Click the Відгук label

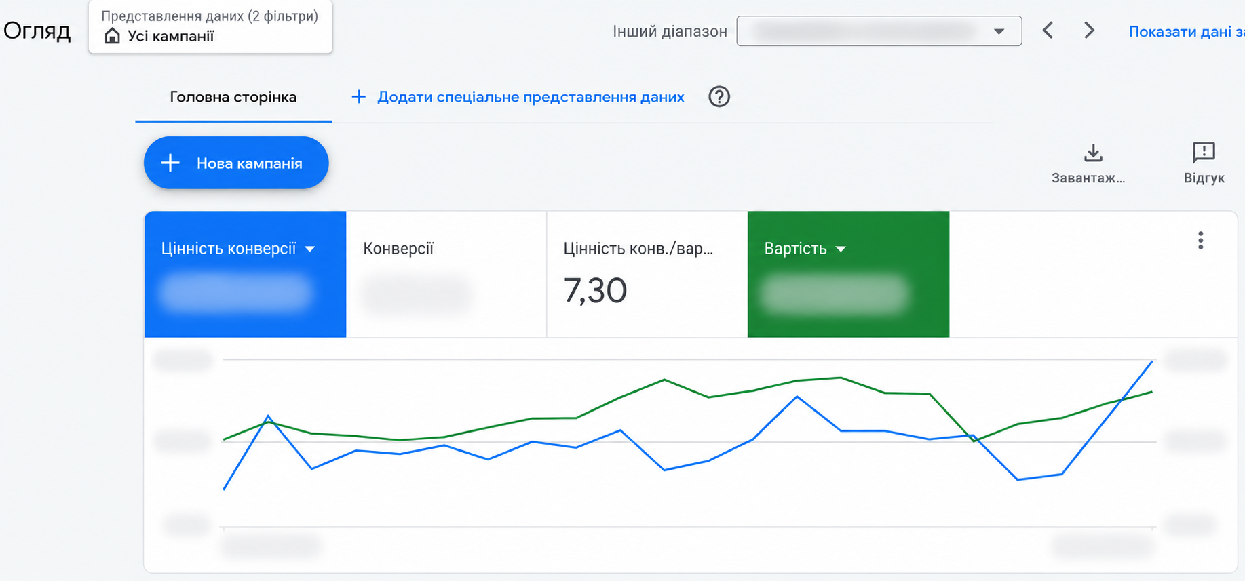pos(1204,178)
